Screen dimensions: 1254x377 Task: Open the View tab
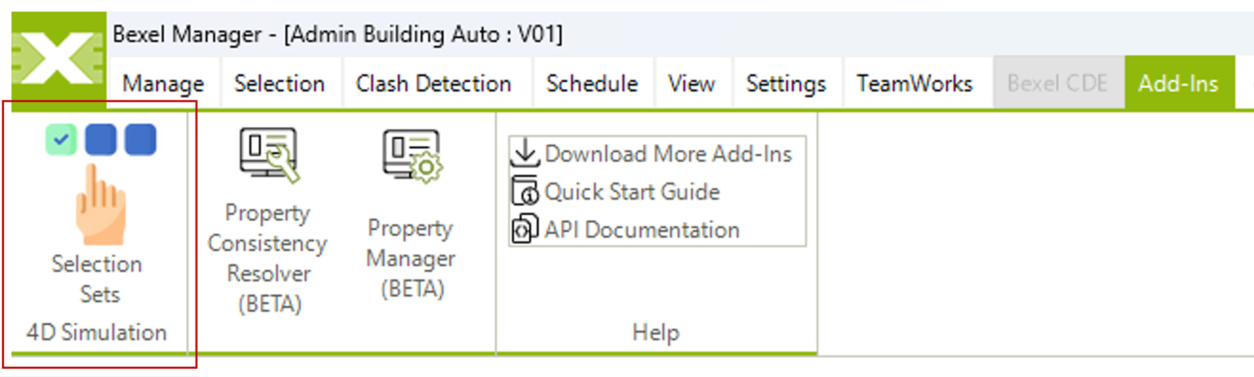(691, 84)
